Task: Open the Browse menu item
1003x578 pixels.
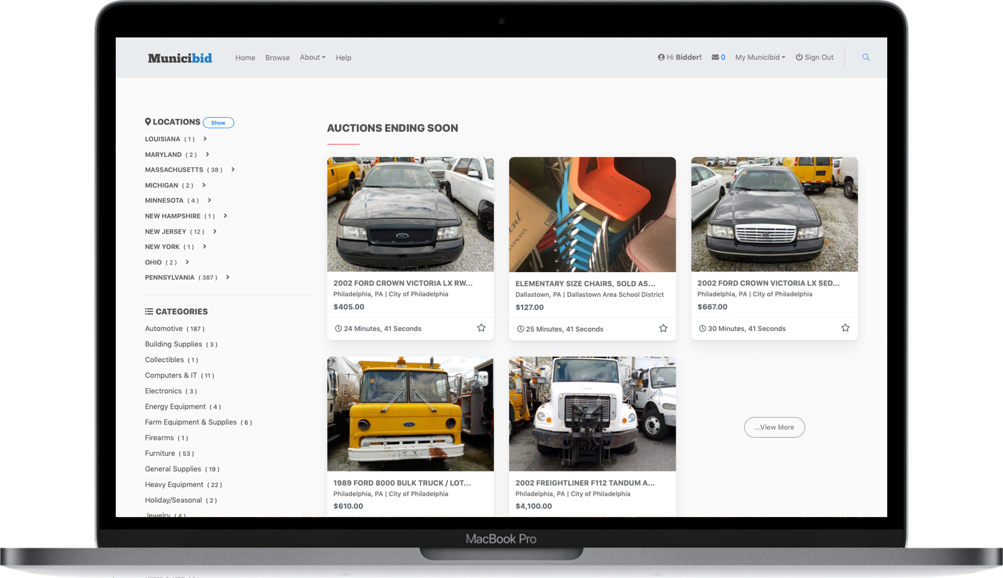Action: click(277, 58)
